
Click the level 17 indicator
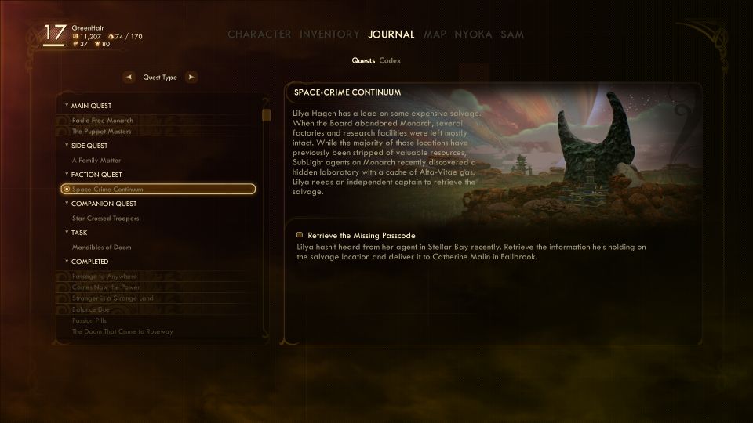pos(54,34)
